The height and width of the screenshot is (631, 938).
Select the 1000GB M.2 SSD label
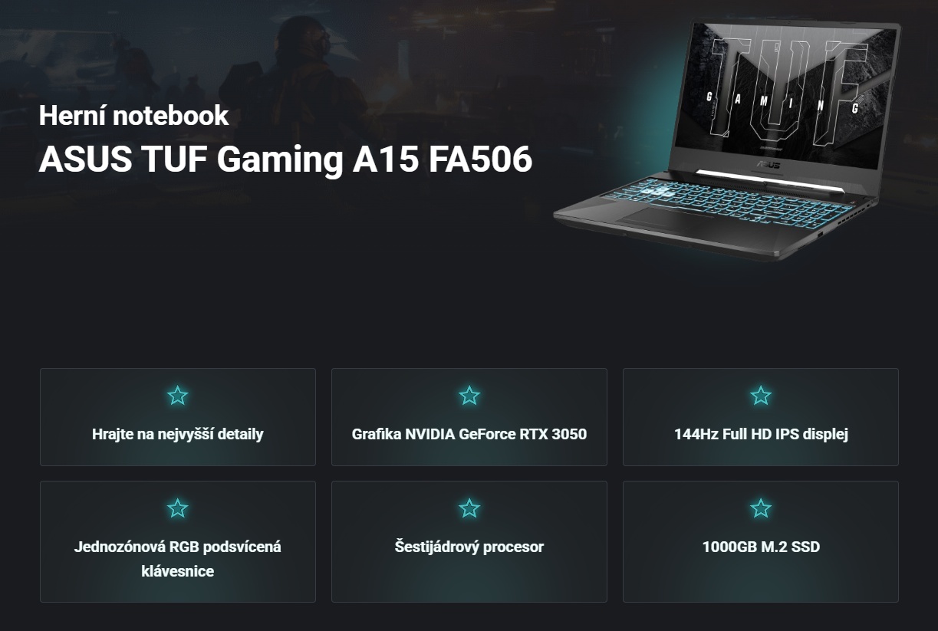pos(760,547)
